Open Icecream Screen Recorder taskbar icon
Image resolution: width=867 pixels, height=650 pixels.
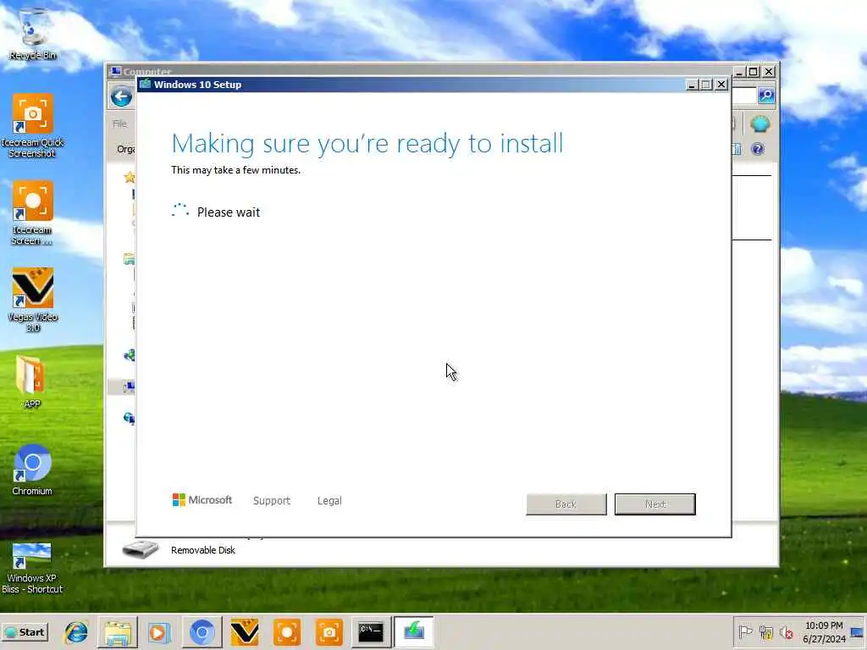(x=286, y=631)
